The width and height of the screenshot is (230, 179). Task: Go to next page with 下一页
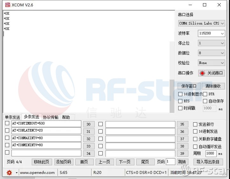click(125, 162)
